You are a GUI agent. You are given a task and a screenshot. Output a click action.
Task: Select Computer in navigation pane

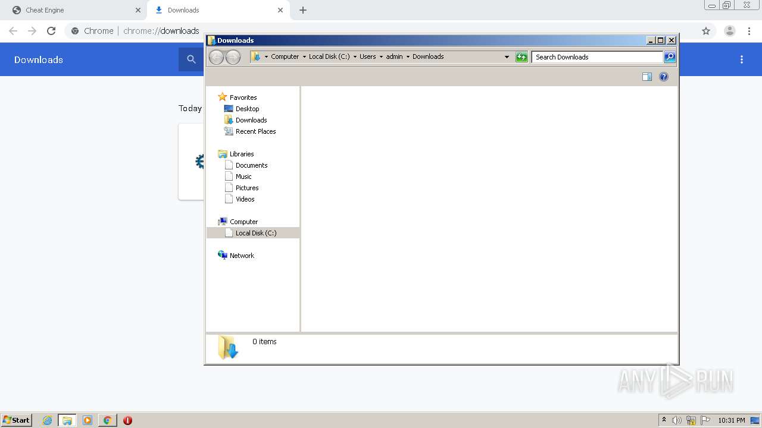coord(243,222)
